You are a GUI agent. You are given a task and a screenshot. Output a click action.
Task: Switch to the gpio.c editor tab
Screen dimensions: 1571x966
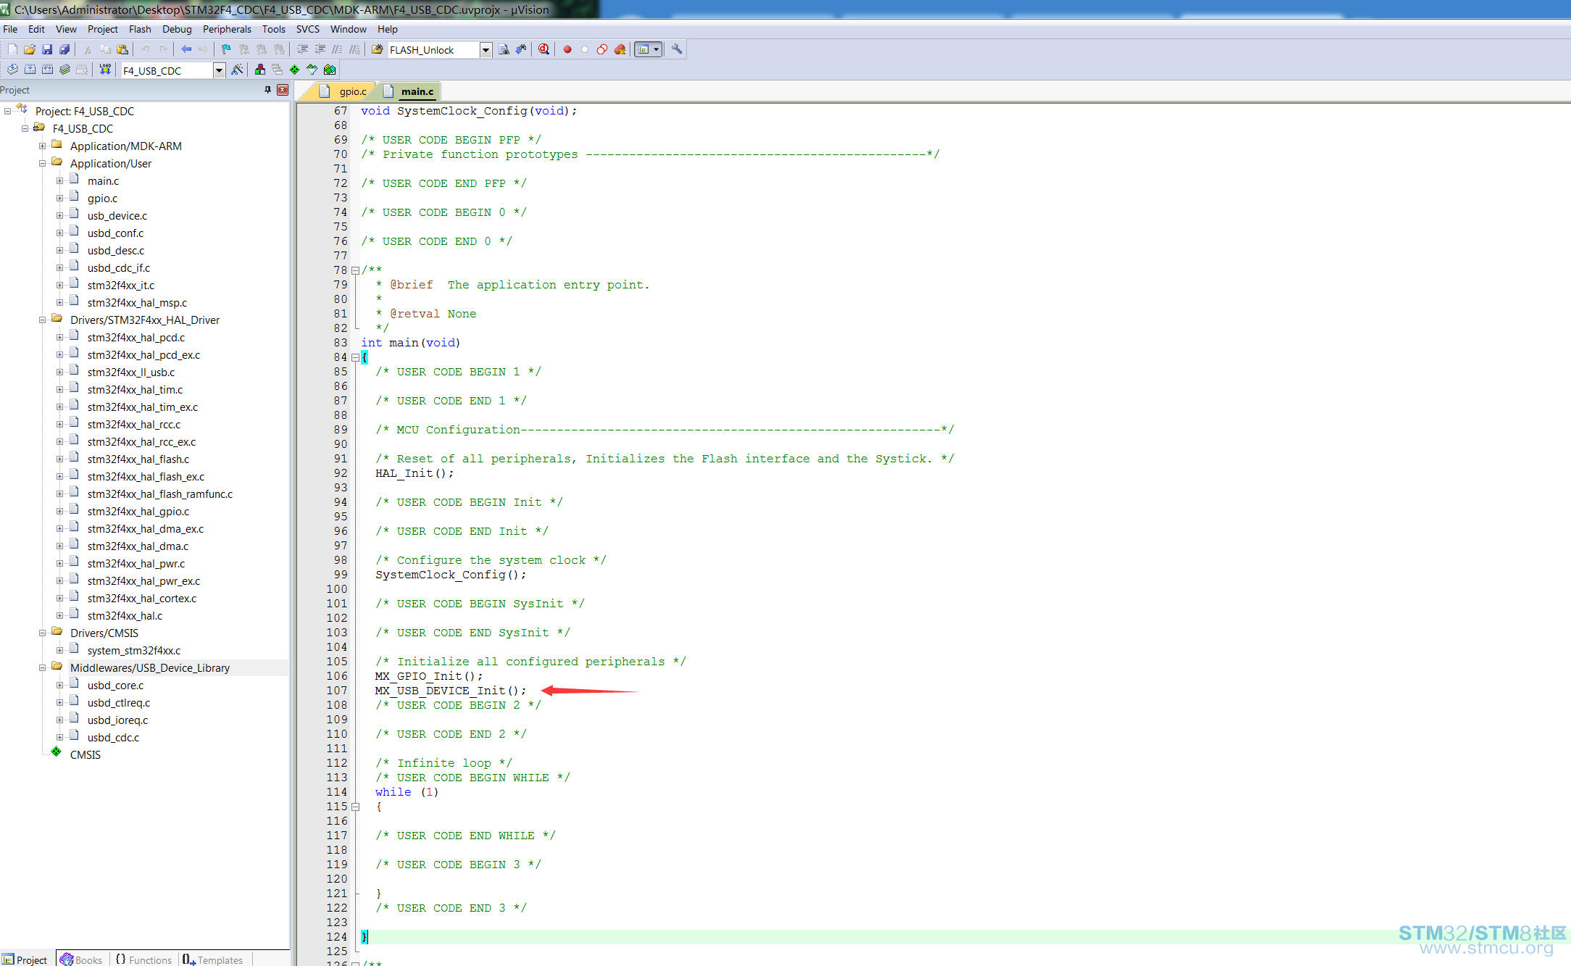click(345, 91)
